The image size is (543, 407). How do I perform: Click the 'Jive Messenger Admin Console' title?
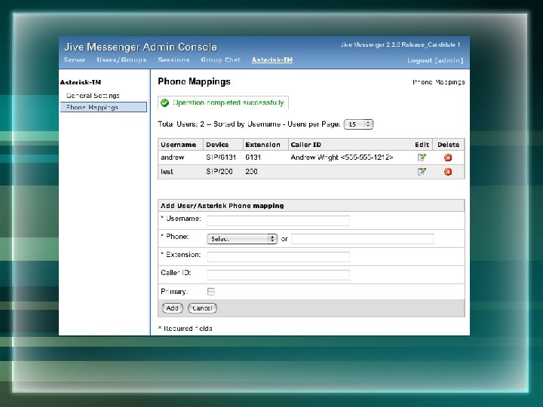point(140,47)
